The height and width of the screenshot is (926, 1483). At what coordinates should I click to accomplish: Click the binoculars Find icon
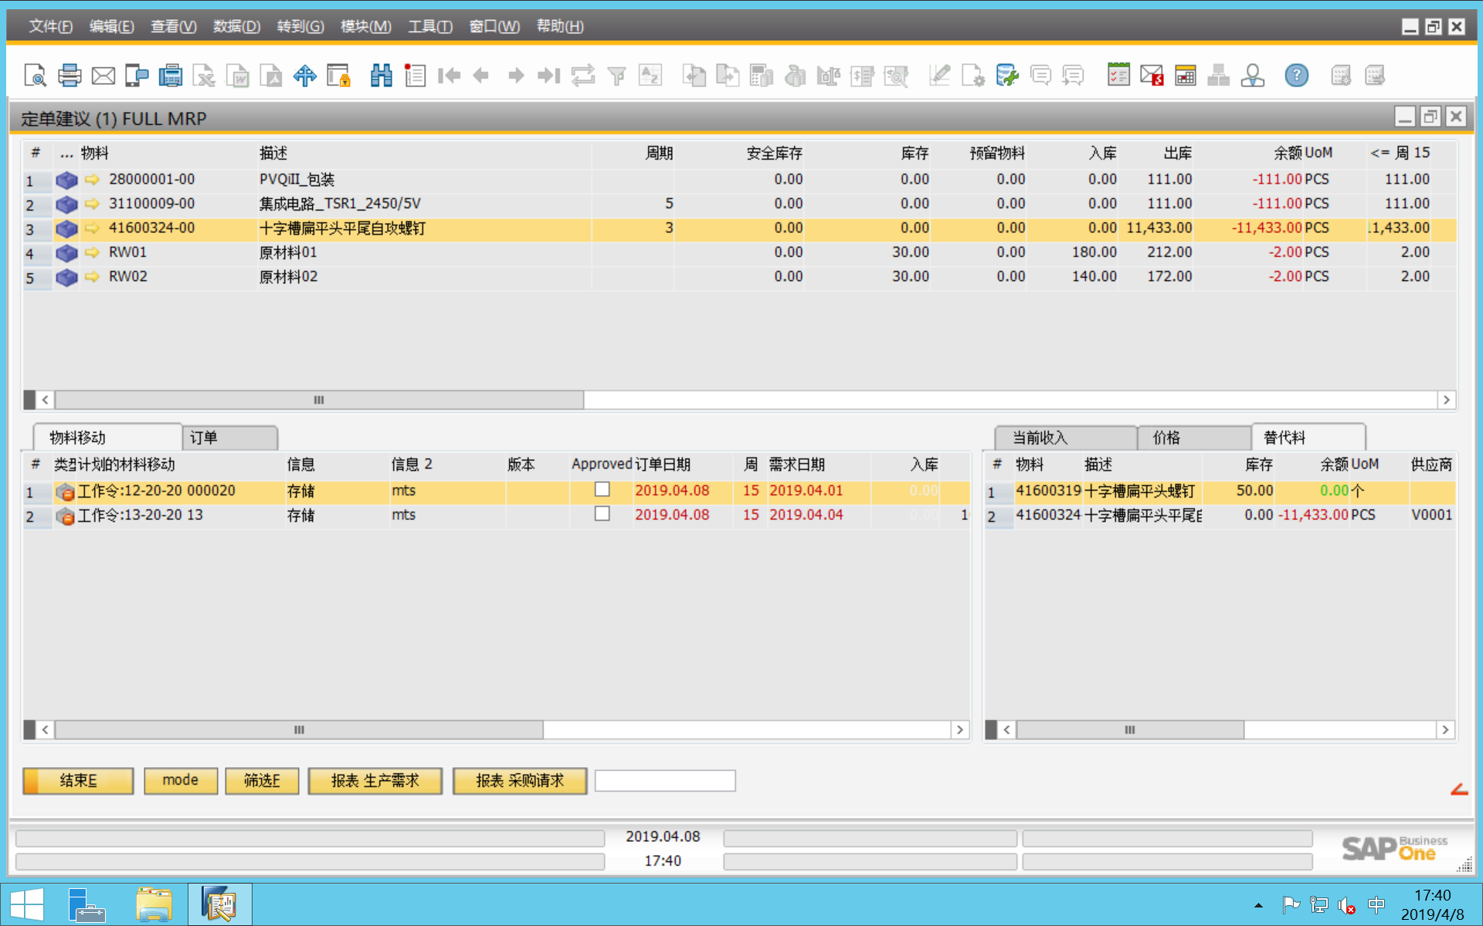[x=382, y=76]
